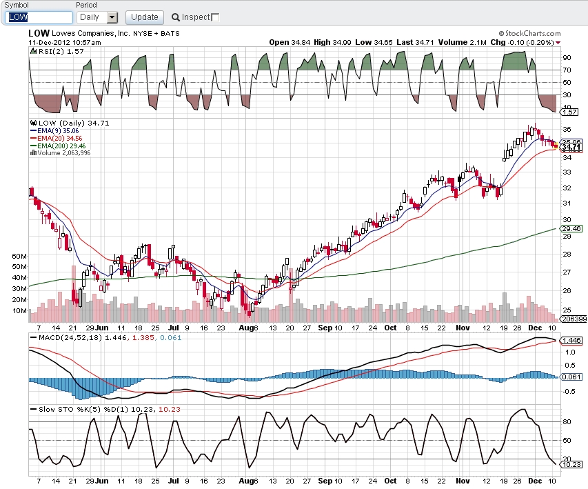
Task: Click the Nov label on price chart axis
Action: click(463, 328)
